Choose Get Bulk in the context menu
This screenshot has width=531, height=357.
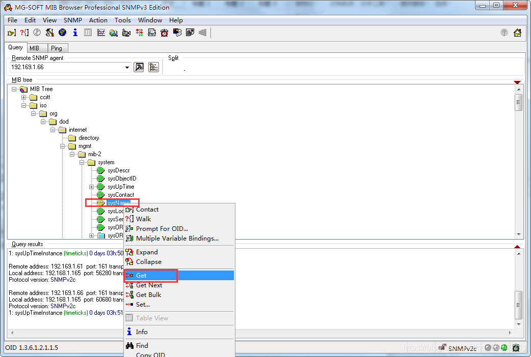(179, 295)
